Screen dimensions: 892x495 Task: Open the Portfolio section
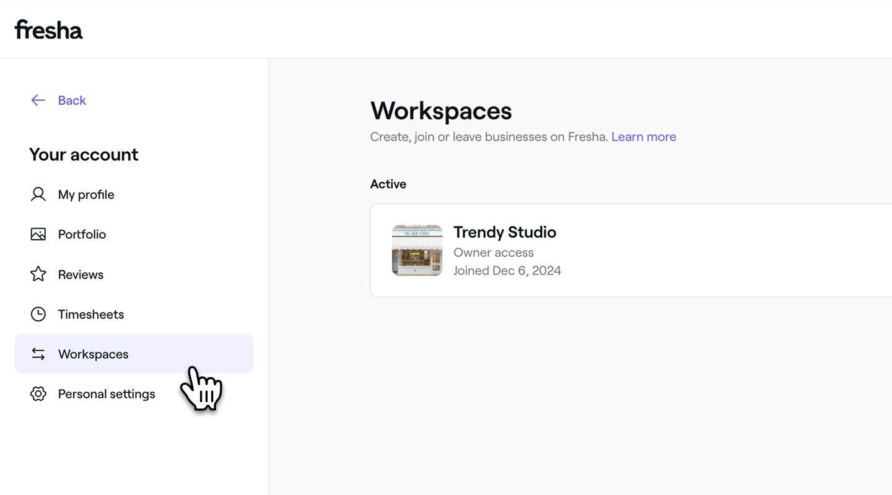[x=82, y=235]
